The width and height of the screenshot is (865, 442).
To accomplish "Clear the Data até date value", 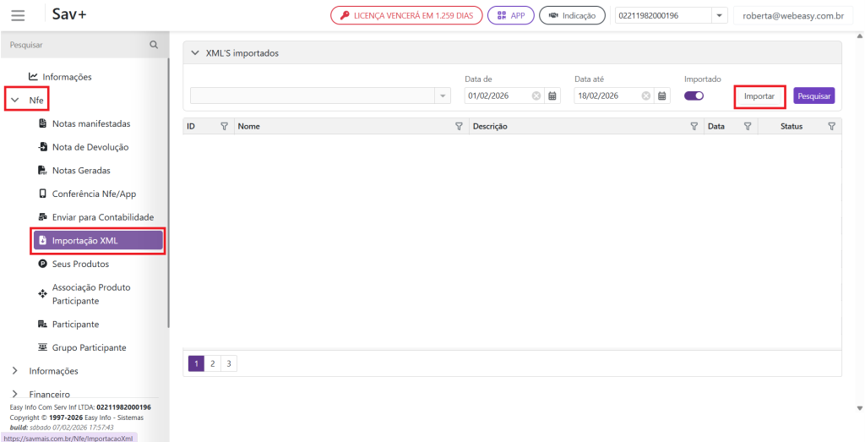I will click(646, 96).
